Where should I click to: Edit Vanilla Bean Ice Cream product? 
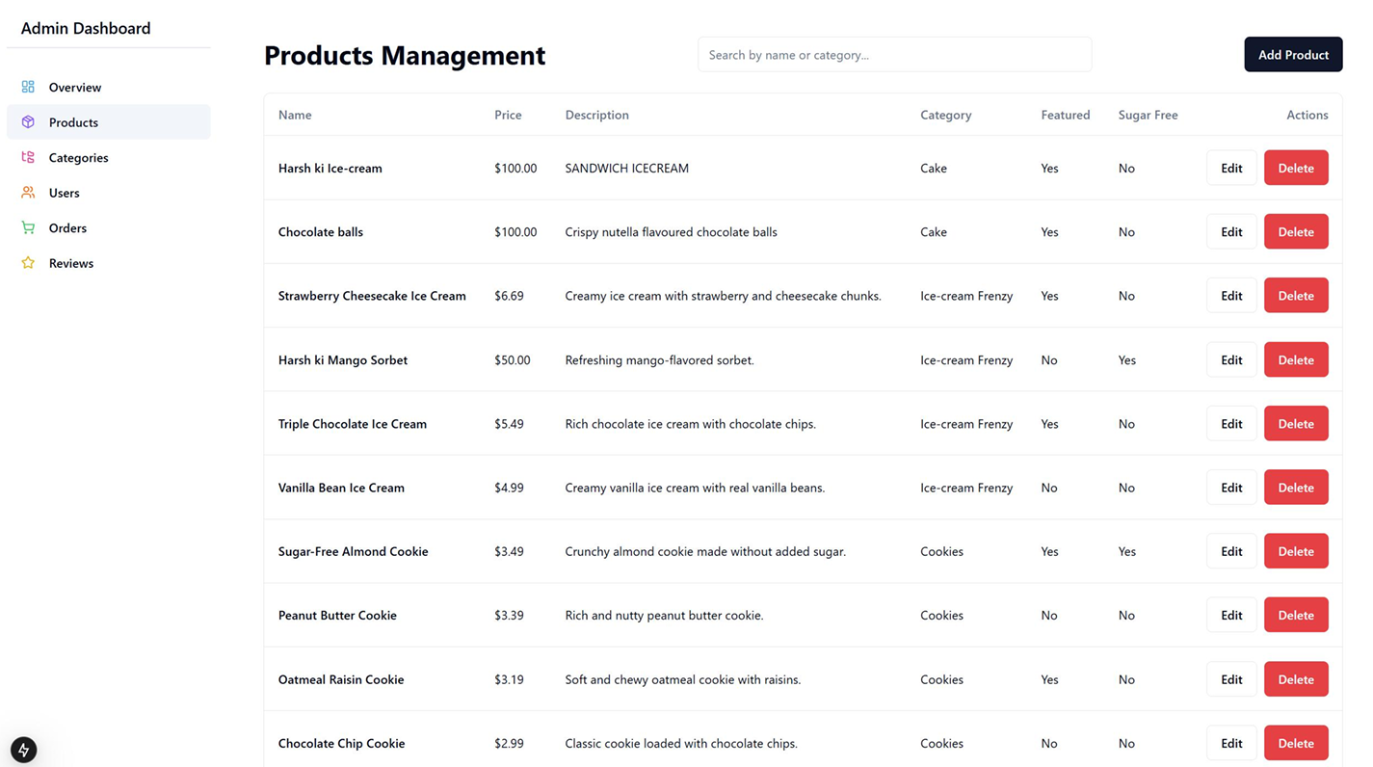pos(1231,488)
